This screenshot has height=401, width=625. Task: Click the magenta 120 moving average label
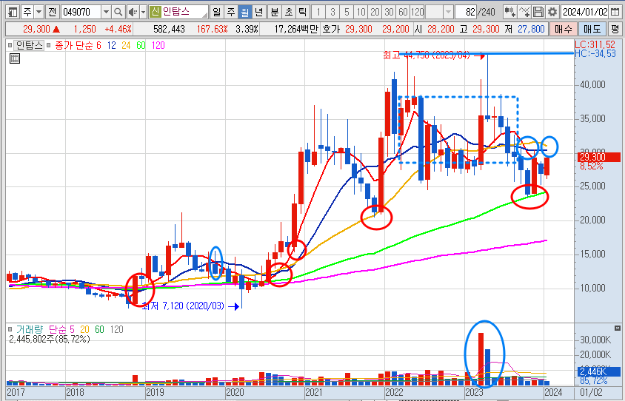click(x=158, y=45)
